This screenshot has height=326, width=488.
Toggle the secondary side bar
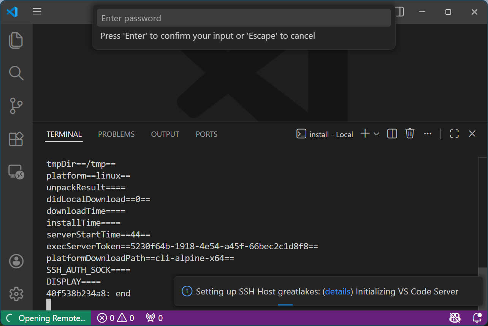point(399,12)
